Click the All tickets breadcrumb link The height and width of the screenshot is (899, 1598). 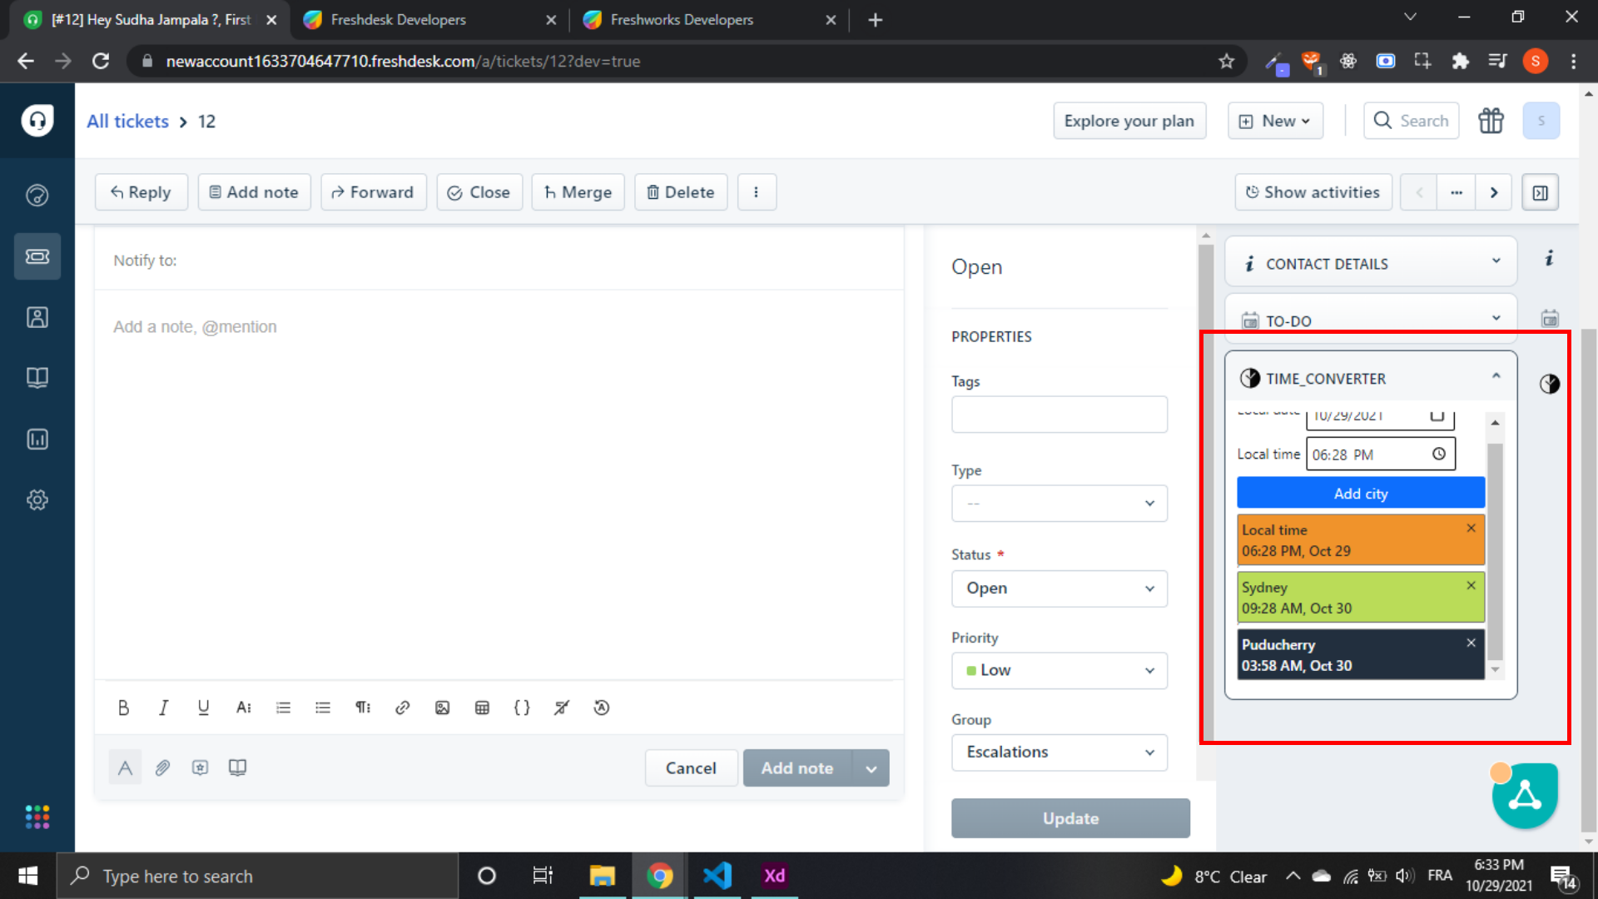coord(127,122)
